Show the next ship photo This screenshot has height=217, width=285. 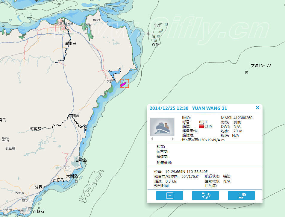(172, 139)
